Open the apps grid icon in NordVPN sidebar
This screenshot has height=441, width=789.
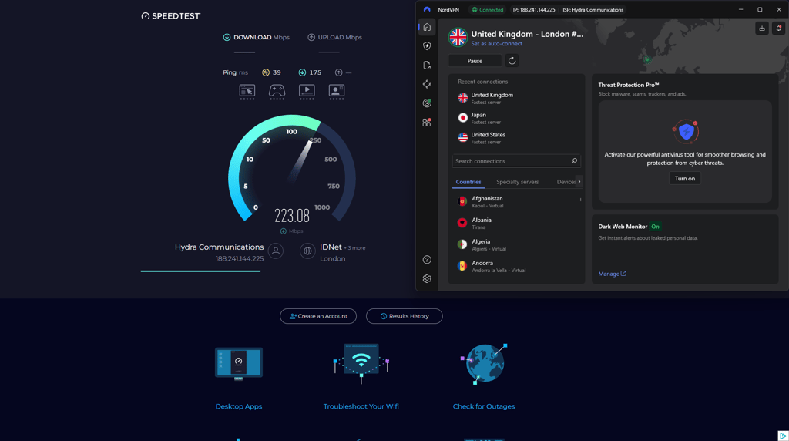[x=427, y=123]
